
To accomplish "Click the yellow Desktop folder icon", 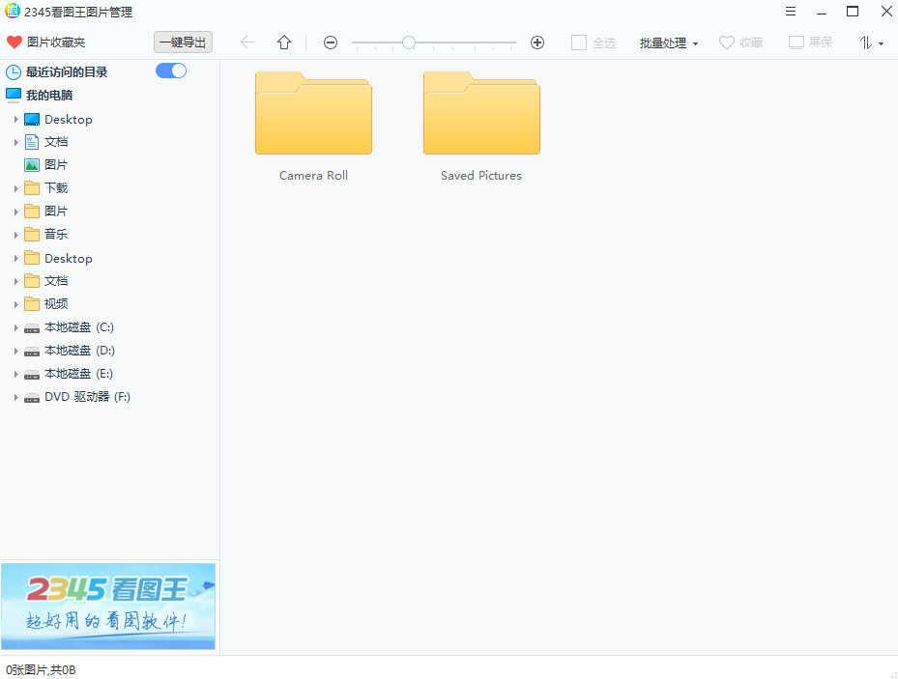I will click(x=32, y=258).
